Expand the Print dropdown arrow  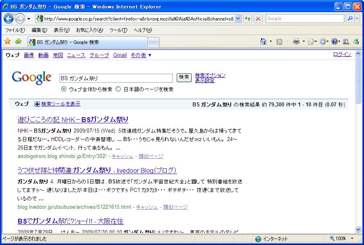pos(304,42)
